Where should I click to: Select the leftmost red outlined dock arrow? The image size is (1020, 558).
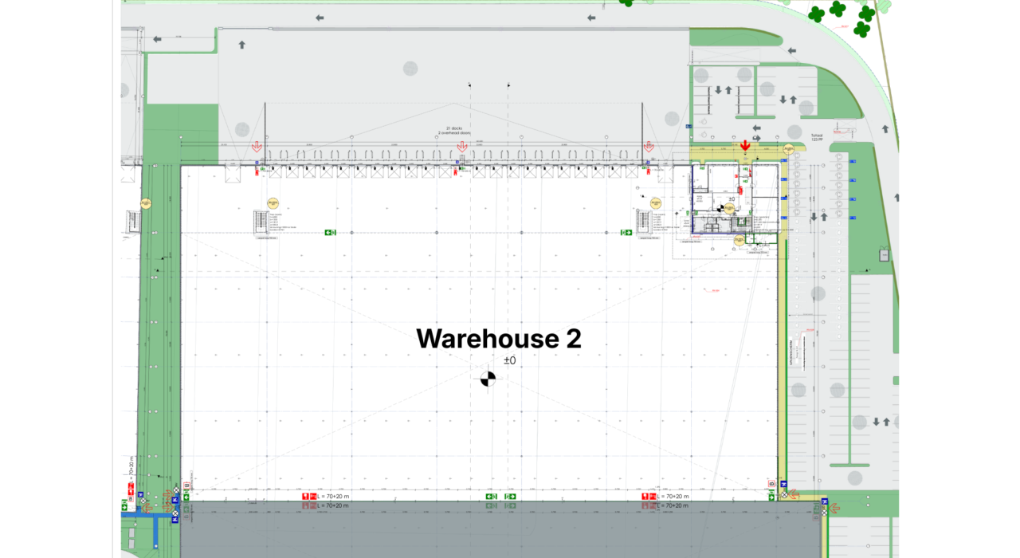click(257, 147)
